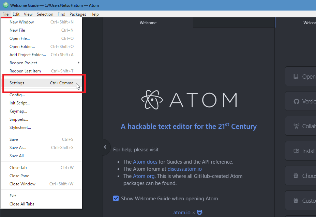Click the ATOM logo image
This screenshot has height=217, width=316.
click(189, 100)
